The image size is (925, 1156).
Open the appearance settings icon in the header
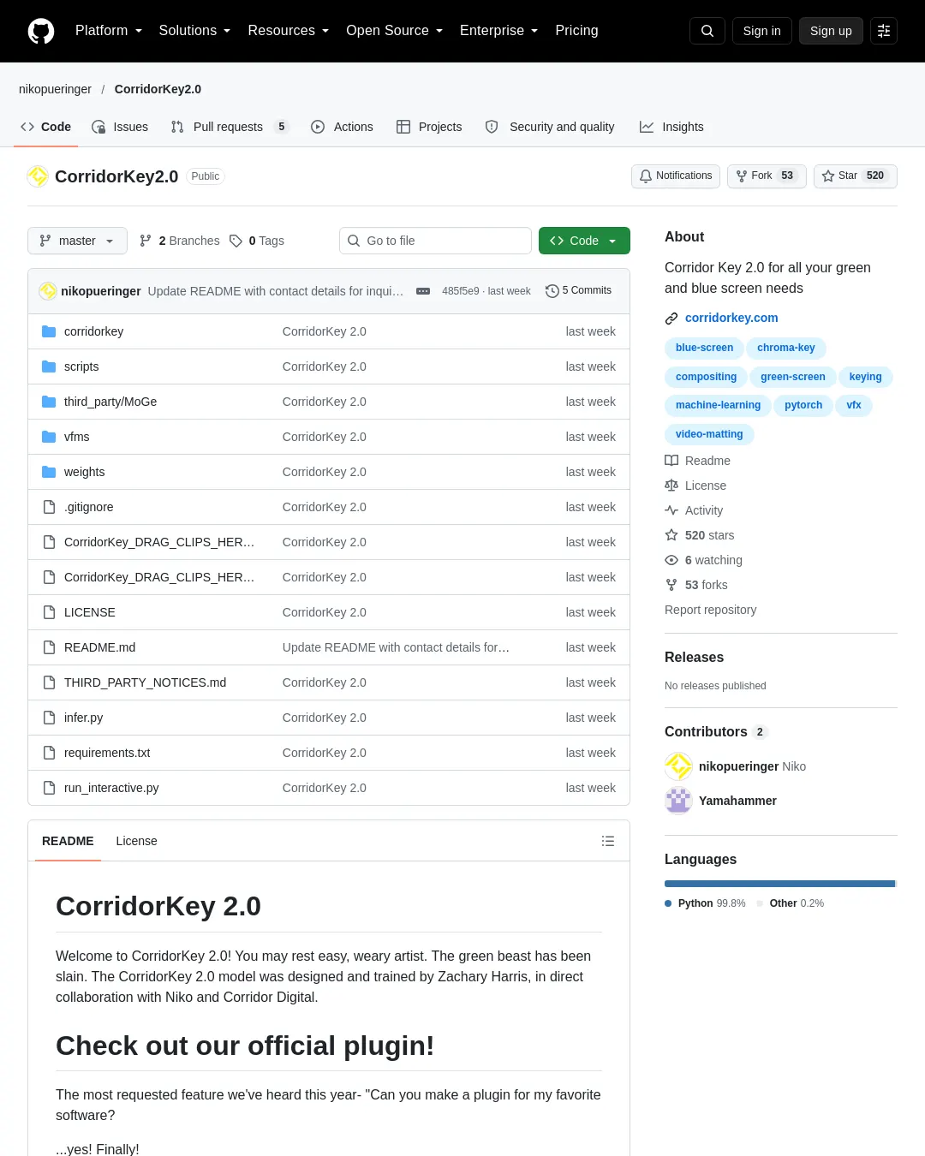click(884, 31)
